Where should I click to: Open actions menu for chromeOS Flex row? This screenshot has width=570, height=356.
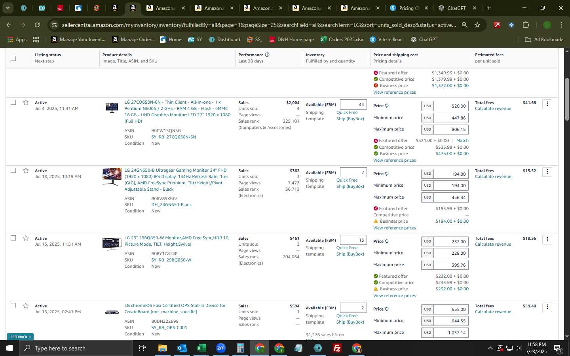[547, 307]
